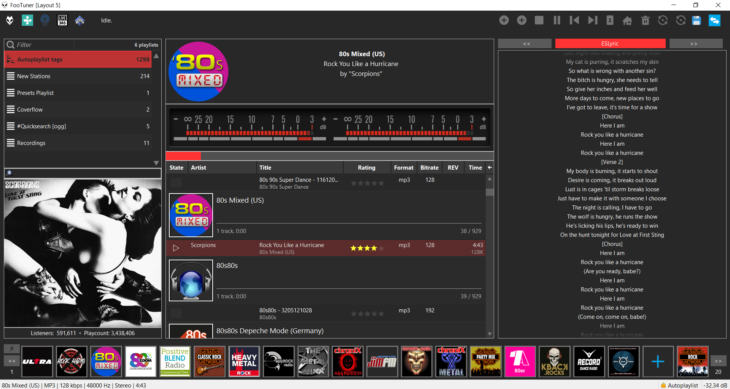Select the ESLyric tab

coord(610,44)
